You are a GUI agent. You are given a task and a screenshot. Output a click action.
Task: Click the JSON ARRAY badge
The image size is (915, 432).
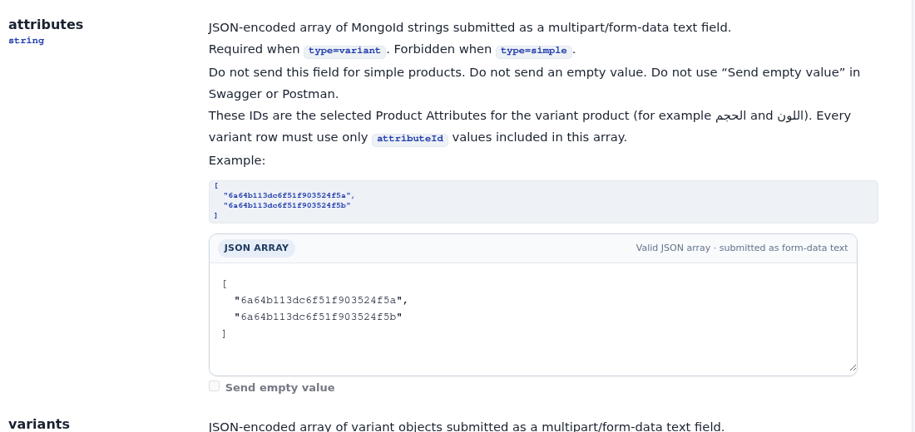pyautogui.click(x=256, y=248)
